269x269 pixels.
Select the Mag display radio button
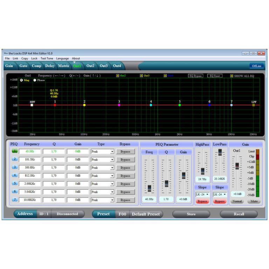pyautogui.click(x=21, y=80)
